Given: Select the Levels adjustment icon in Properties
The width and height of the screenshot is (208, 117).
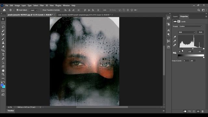Looking at the screenshot, I should point(175,21).
